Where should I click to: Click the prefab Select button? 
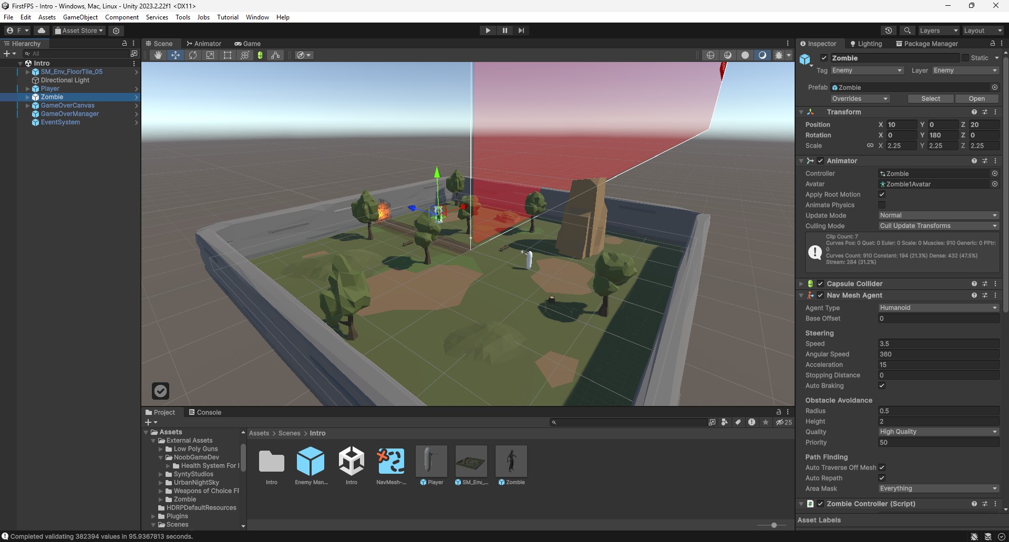click(x=931, y=99)
